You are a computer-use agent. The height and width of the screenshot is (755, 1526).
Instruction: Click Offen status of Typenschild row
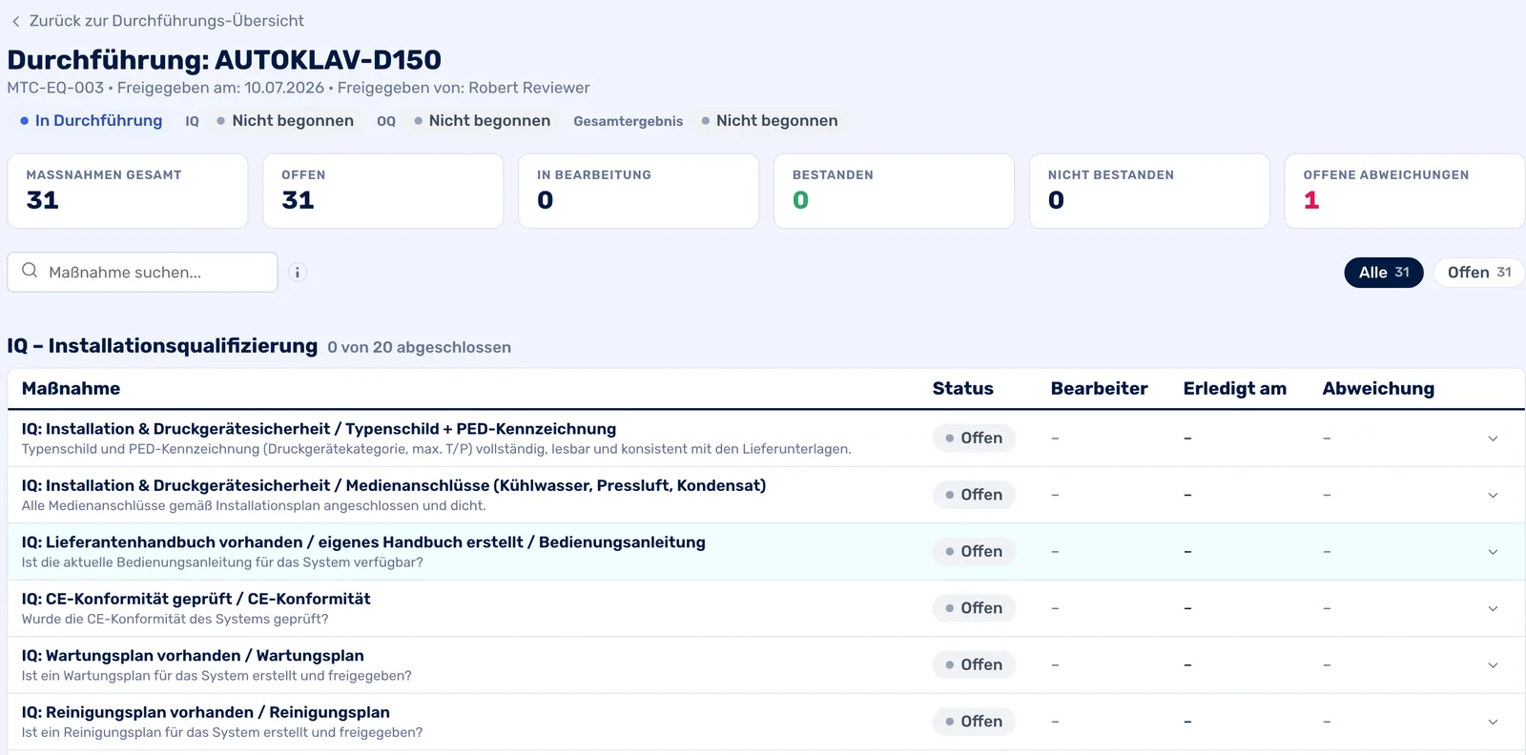coord(974,439)
